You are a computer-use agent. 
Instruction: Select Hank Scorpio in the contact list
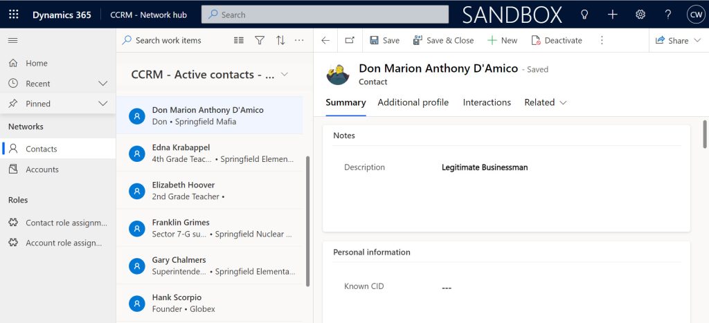pyautogui.click(x=177, y=297)
